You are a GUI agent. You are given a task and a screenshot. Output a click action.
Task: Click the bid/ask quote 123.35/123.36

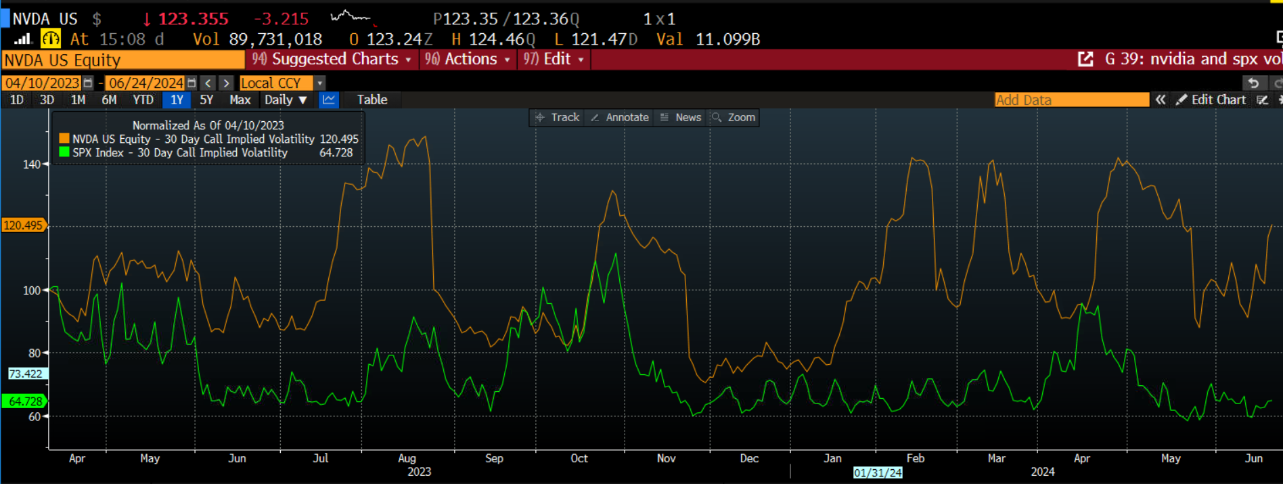click(x=505, y=19)
